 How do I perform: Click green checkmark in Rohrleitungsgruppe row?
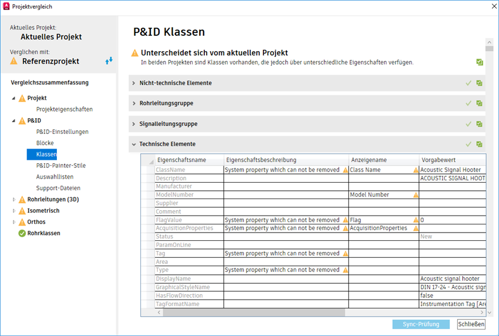click(x=468, y=103)
